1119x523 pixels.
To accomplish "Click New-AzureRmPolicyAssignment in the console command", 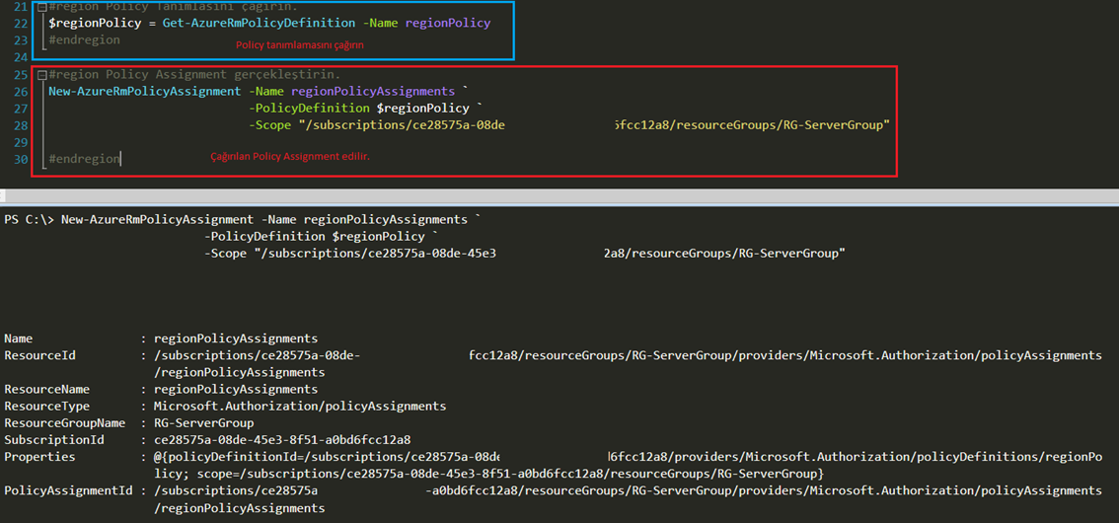I will (x=157, y=220).
